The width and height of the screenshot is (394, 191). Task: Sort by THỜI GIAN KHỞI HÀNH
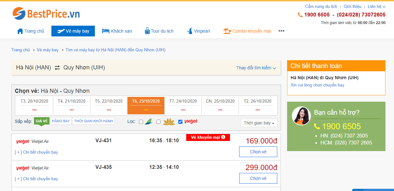coord(94,121)
